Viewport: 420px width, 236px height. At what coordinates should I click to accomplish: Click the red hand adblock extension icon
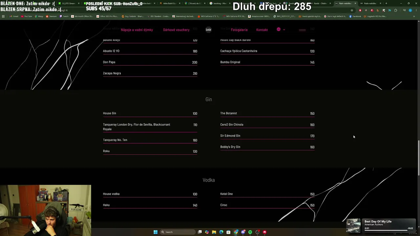360,10
